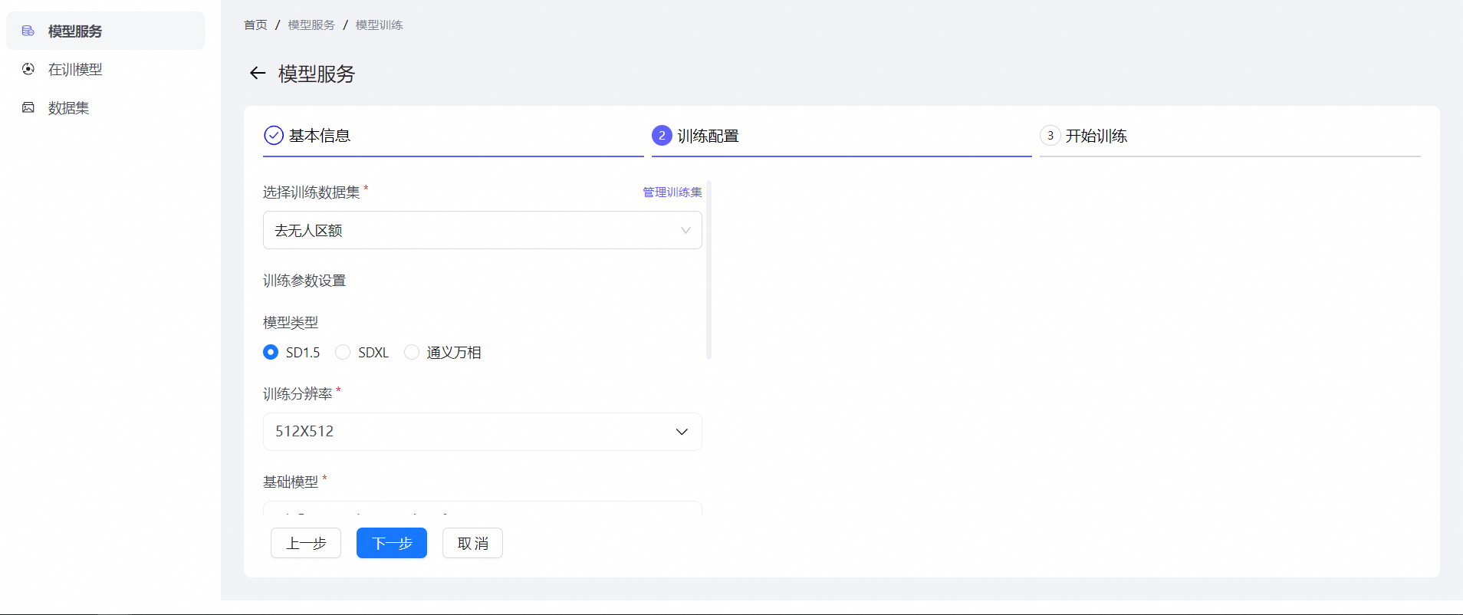Click the 训练分辨率 label

[x=298, y=394]
